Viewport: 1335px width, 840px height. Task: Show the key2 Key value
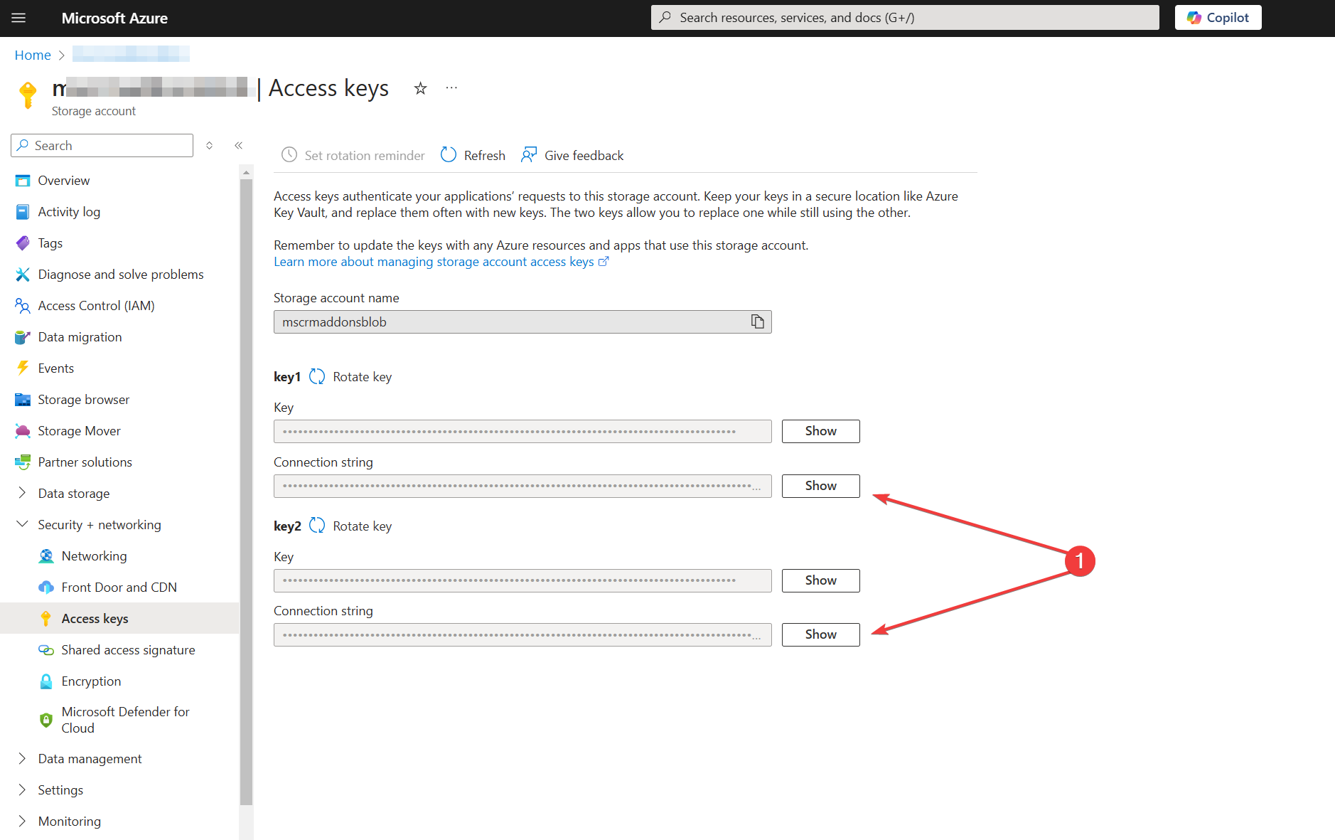pyautogui.click(x=821, y=580)
